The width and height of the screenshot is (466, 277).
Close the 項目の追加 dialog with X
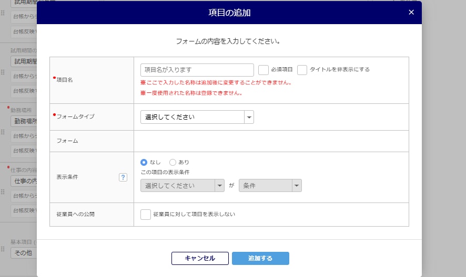click(411, 13)
